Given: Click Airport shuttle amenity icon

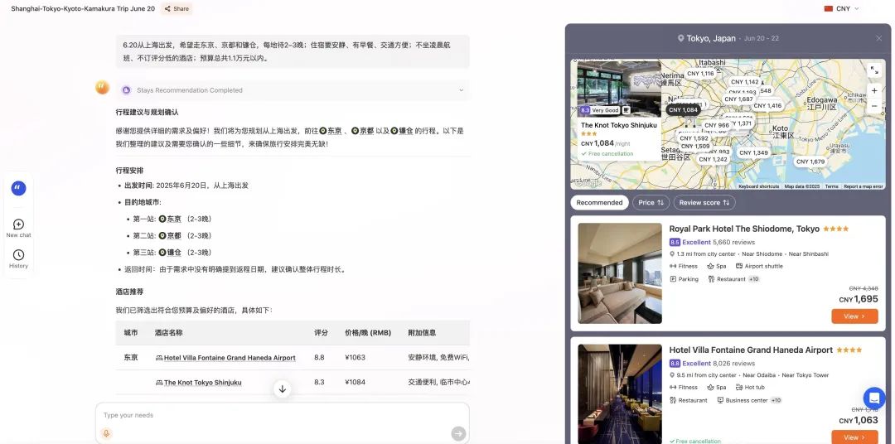Looking at the screenshot, I should click(x=739, y=266).
